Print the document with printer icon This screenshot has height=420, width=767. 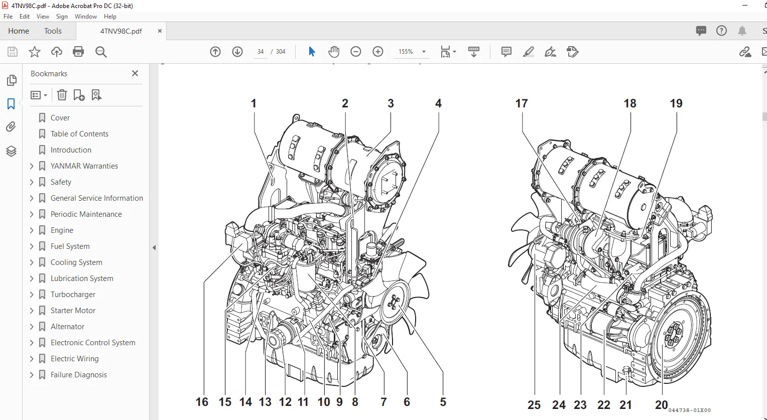pyautogui.click(x=78, y=52)
